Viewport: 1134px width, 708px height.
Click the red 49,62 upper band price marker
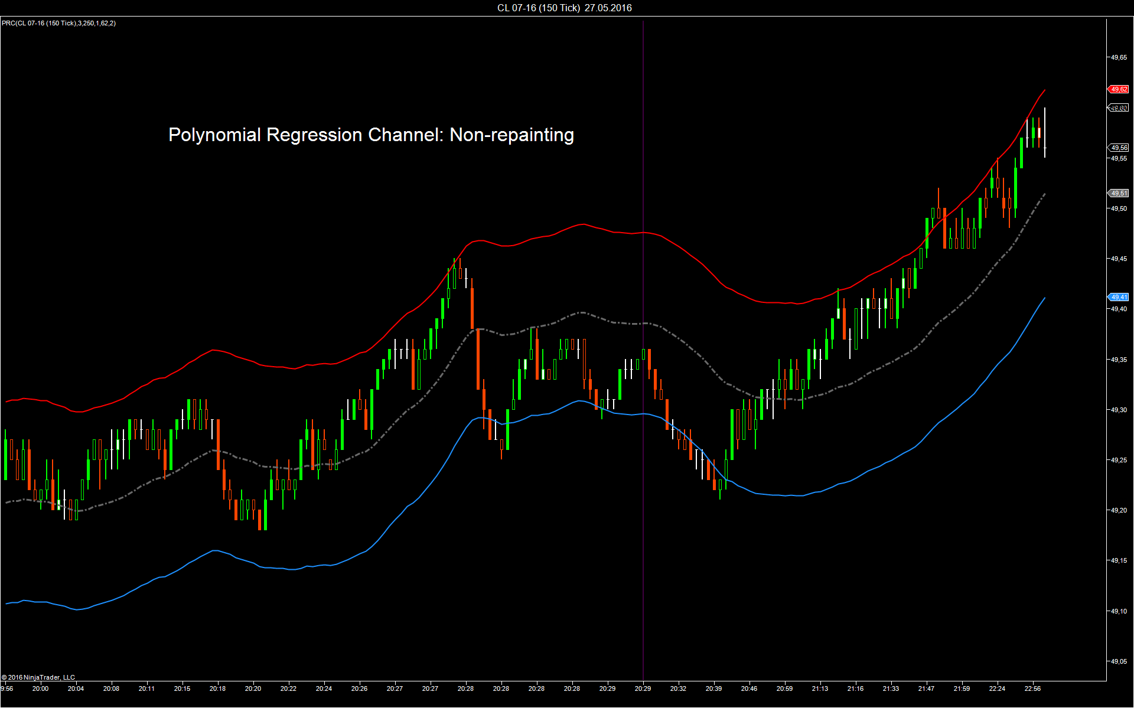pyautogui.click(x=1118, y=89)
